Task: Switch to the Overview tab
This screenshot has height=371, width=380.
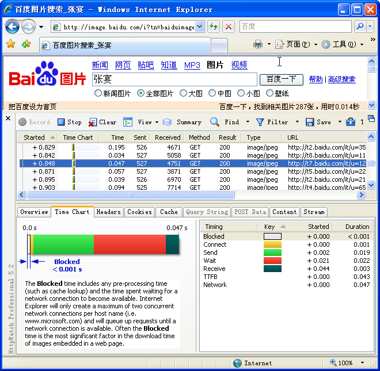Action: click(34, 212)
